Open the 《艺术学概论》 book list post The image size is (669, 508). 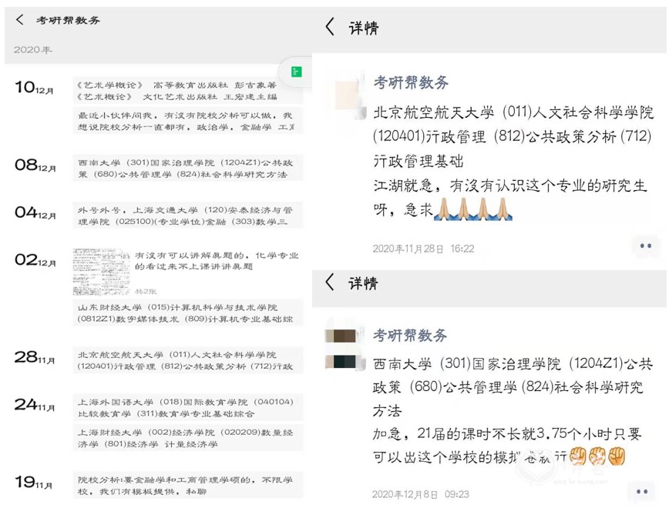click(x=188, y=91)
